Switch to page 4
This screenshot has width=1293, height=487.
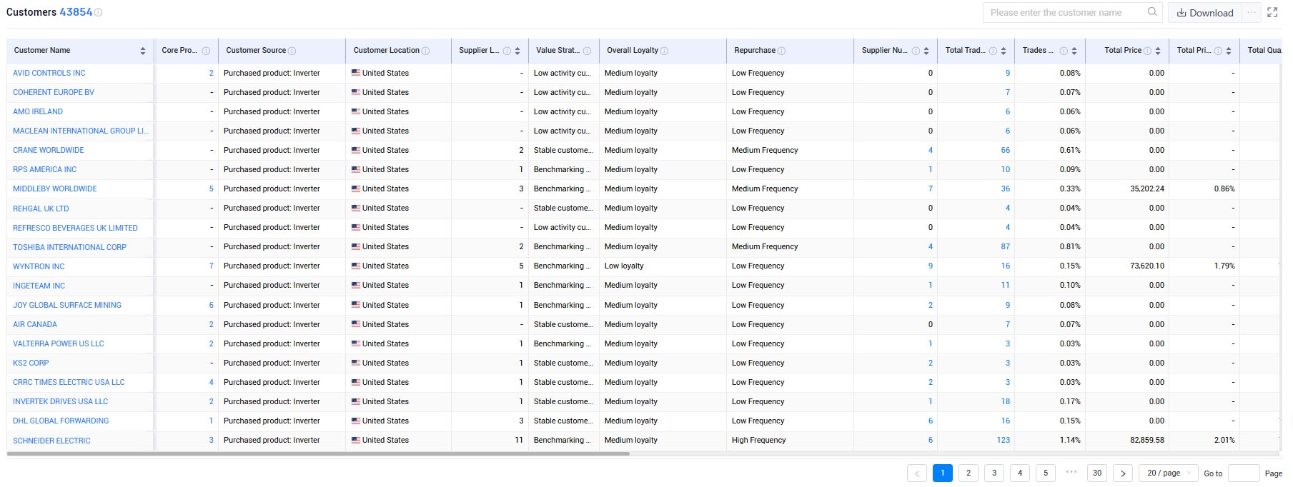point(1020,473)
